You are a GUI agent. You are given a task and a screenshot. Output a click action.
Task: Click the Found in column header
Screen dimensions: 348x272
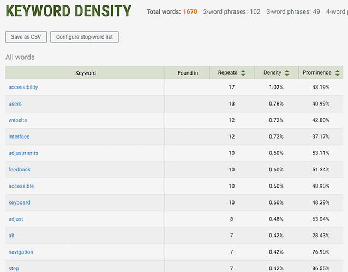188,73
